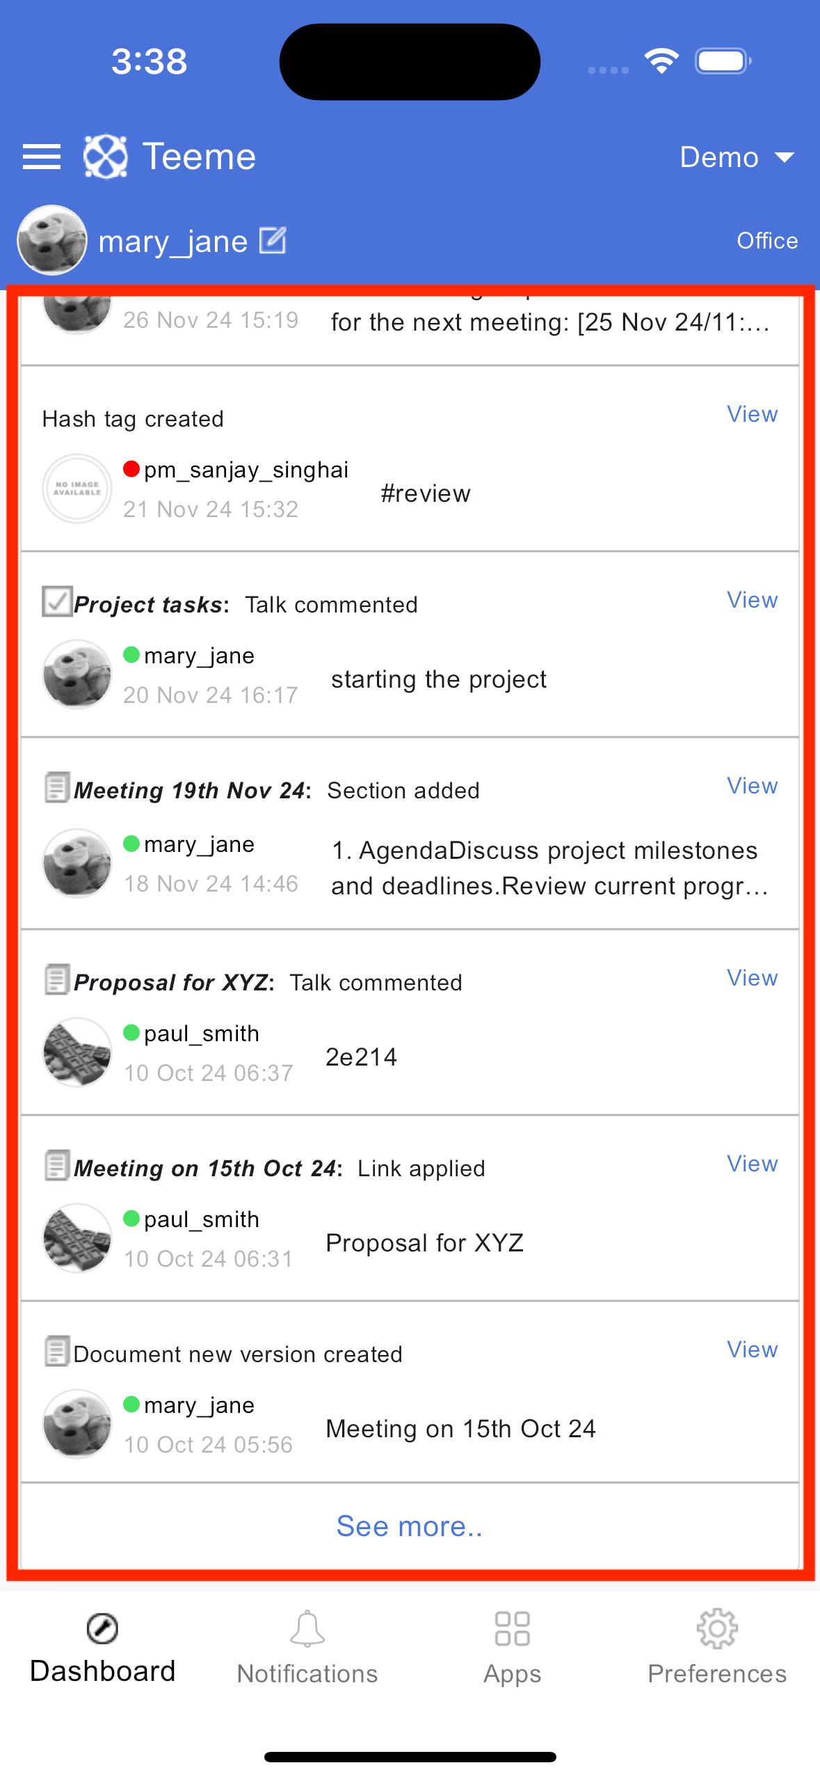
Task: Tap mary_jane header profile avatar
Action: (x=52, y=240)
